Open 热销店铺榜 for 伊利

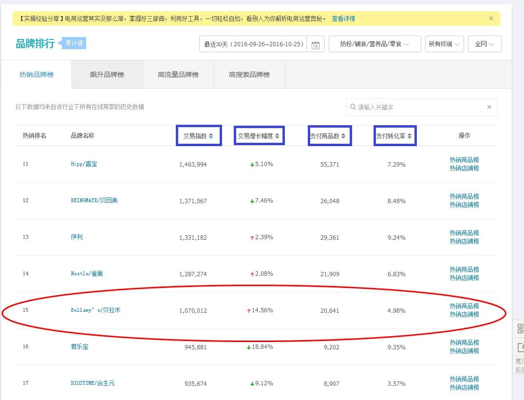[464, 241]
